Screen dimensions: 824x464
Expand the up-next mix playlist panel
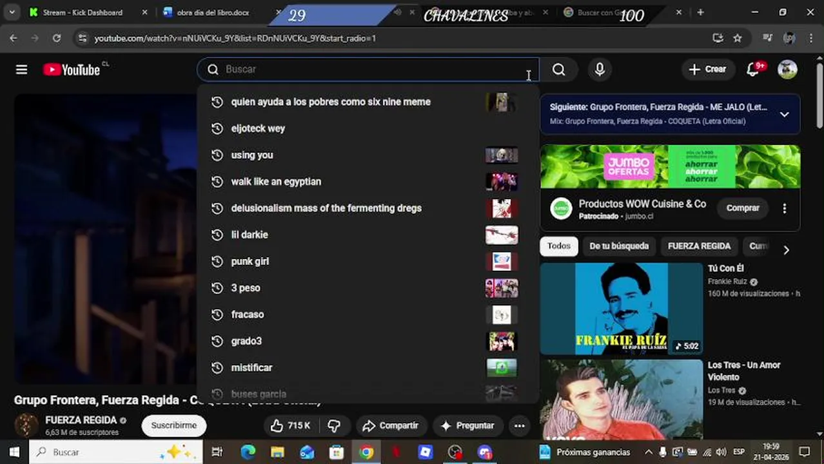(x=785, y=114)
